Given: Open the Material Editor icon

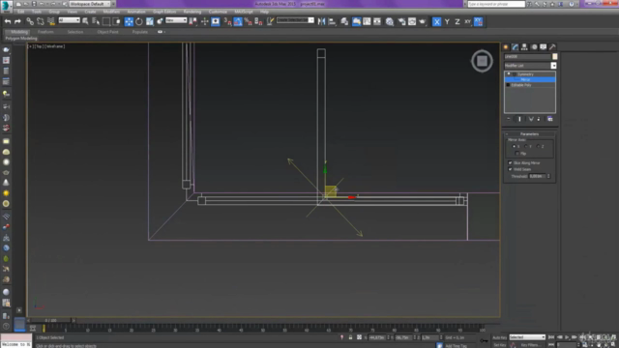Looking at the screenshot, I should [x=390, y=21].
